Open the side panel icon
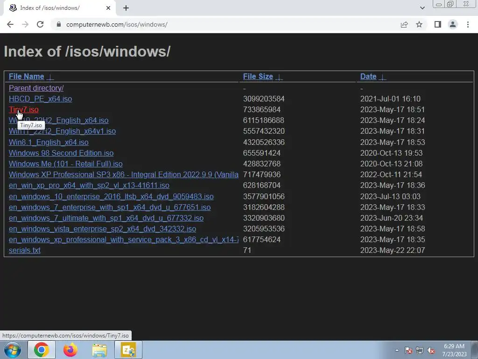This screenshot has height=359, width=478. click(x=438, y=24)
